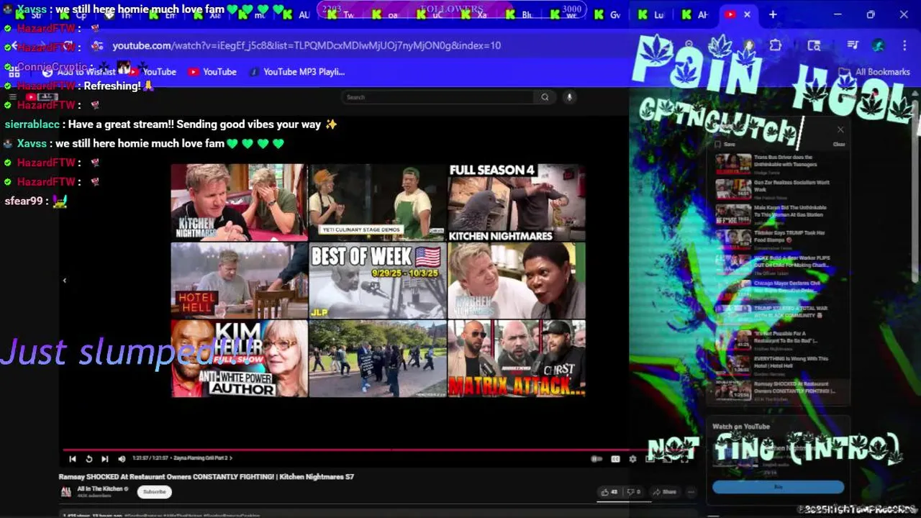Open second YouTube bookmark in bar
This screenshot has height=518, width=921.
(x=212, y=72)
